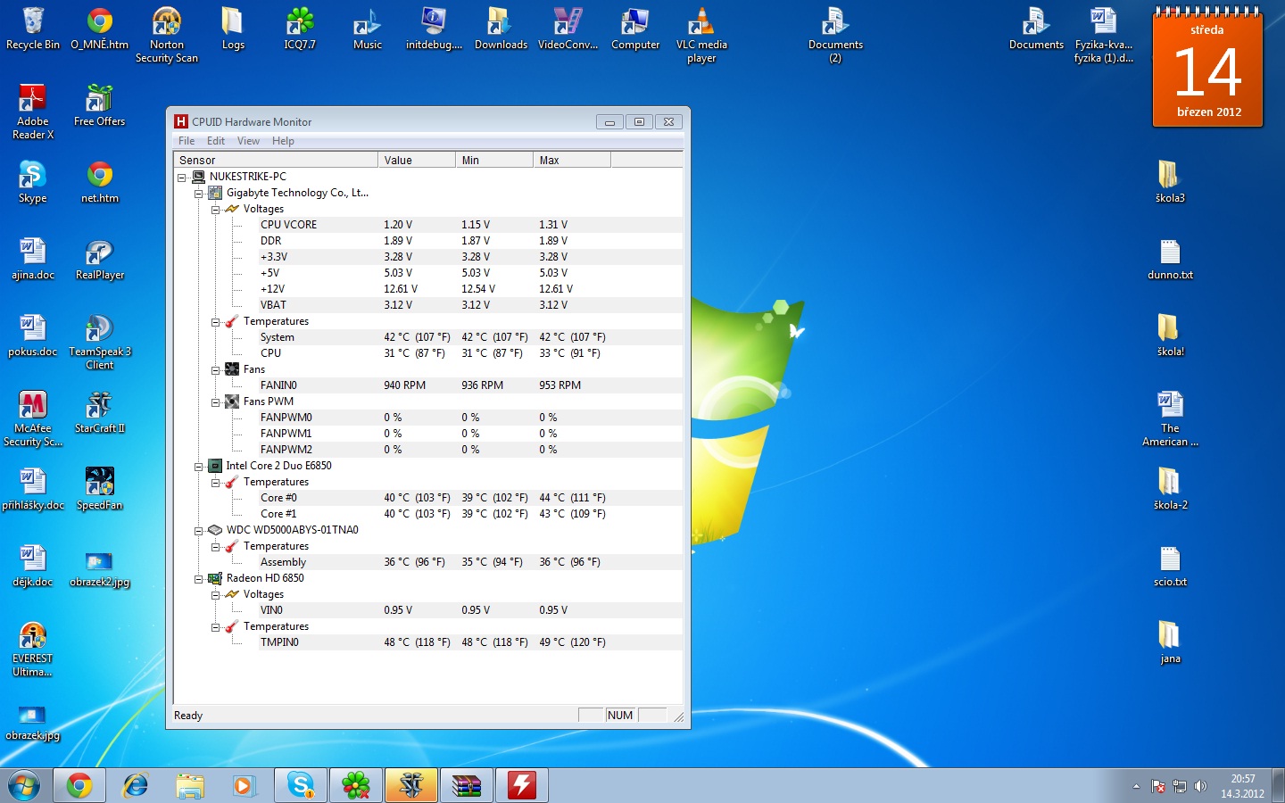The image size is (1285, 803).
Task: Collapse the Voltages group under Gigabyte
Action: pos(215,209)
